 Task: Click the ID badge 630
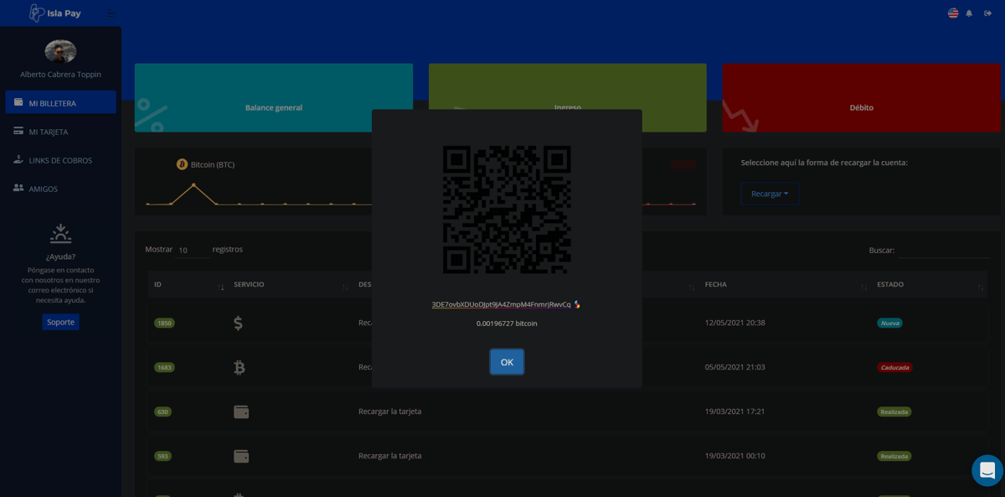coord(162,412)
